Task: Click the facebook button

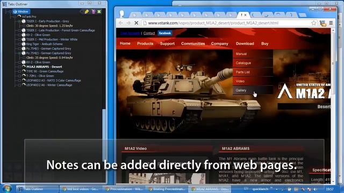Action: pos(165,33)
